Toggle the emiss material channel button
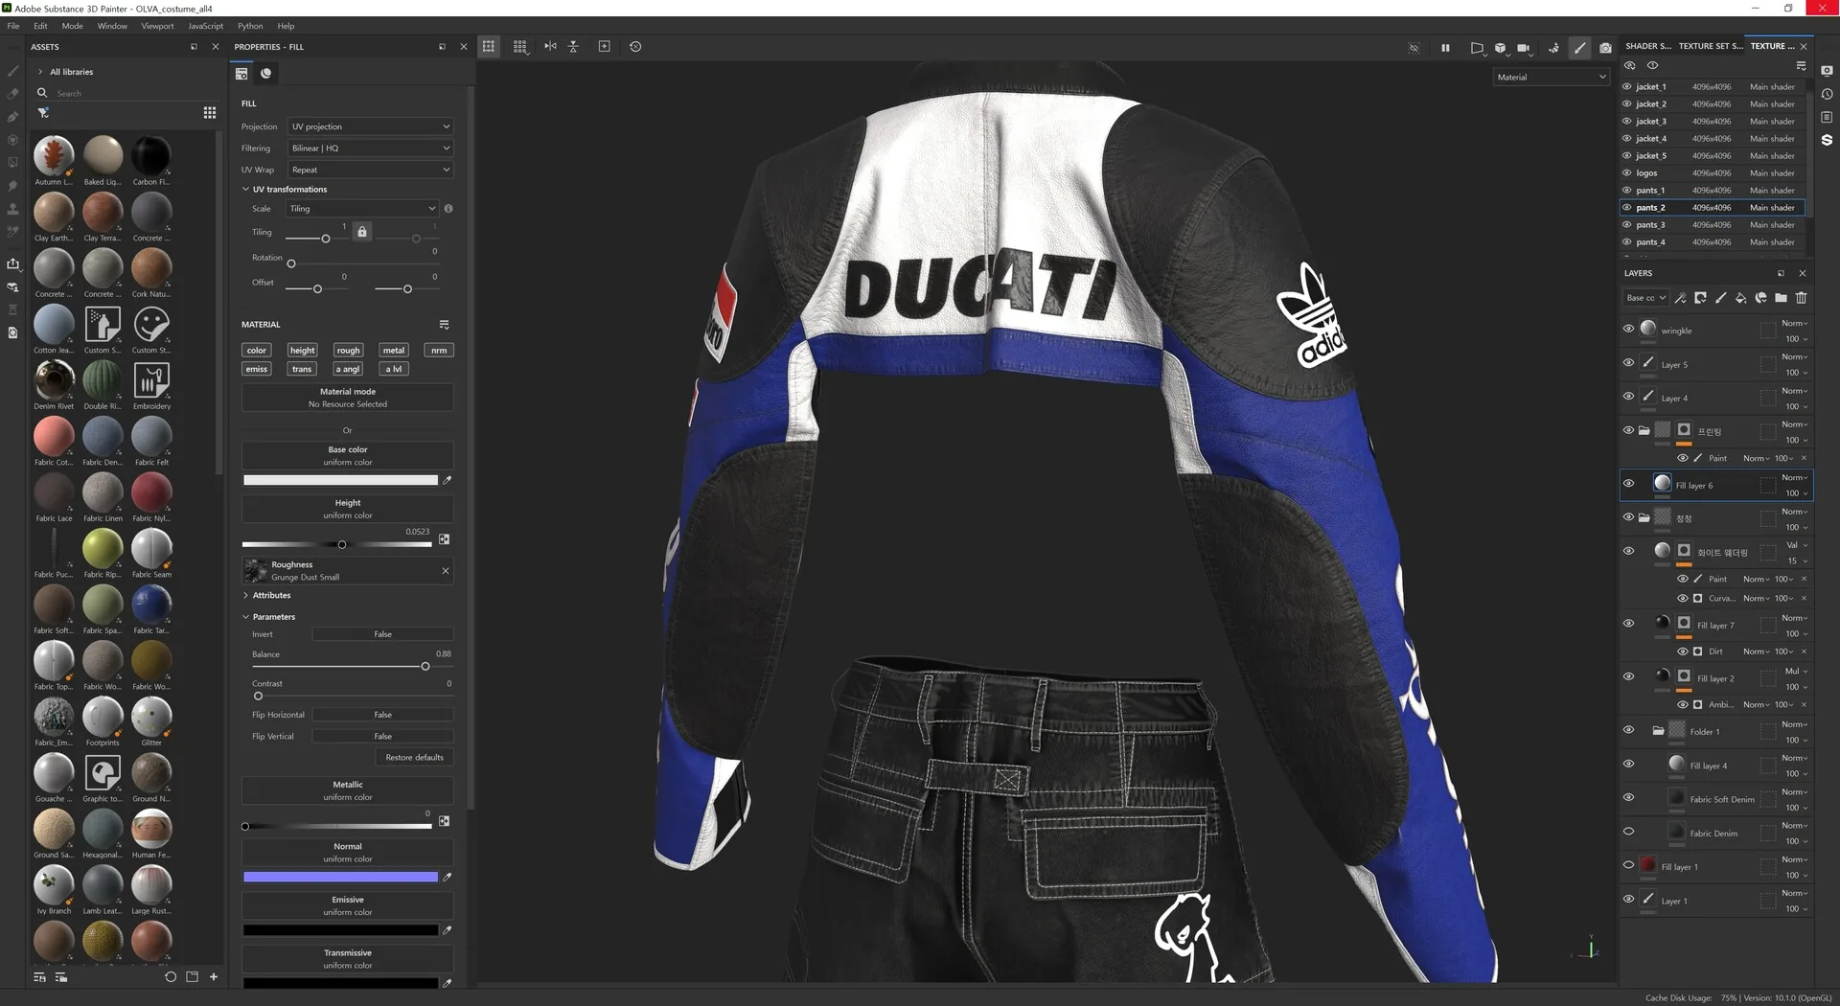 coord(257,369)
